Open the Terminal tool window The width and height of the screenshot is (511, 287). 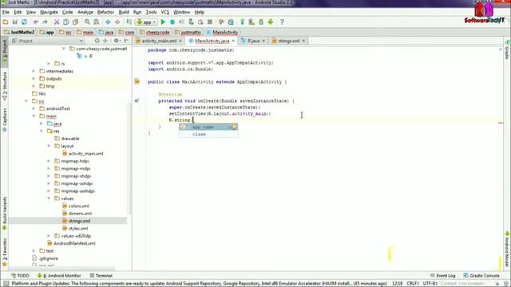(101, 276)
